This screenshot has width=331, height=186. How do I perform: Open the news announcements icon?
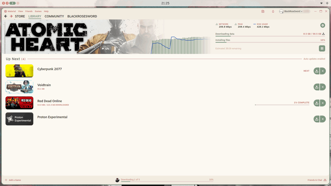[x=263, y=11]
